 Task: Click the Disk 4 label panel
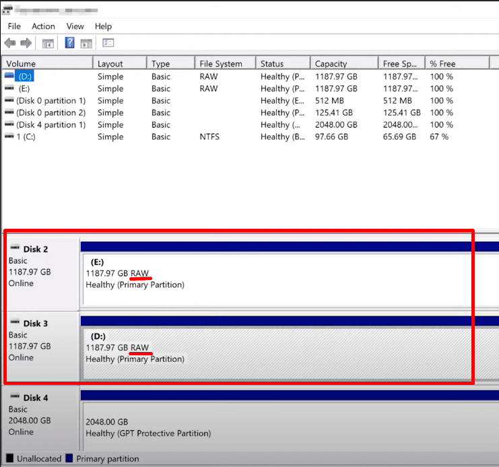click(42, 419)
